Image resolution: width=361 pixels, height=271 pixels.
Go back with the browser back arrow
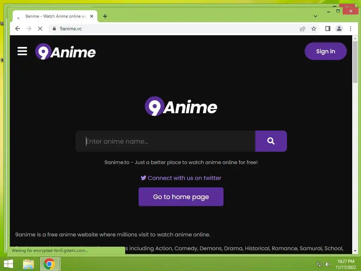(18, 29)
